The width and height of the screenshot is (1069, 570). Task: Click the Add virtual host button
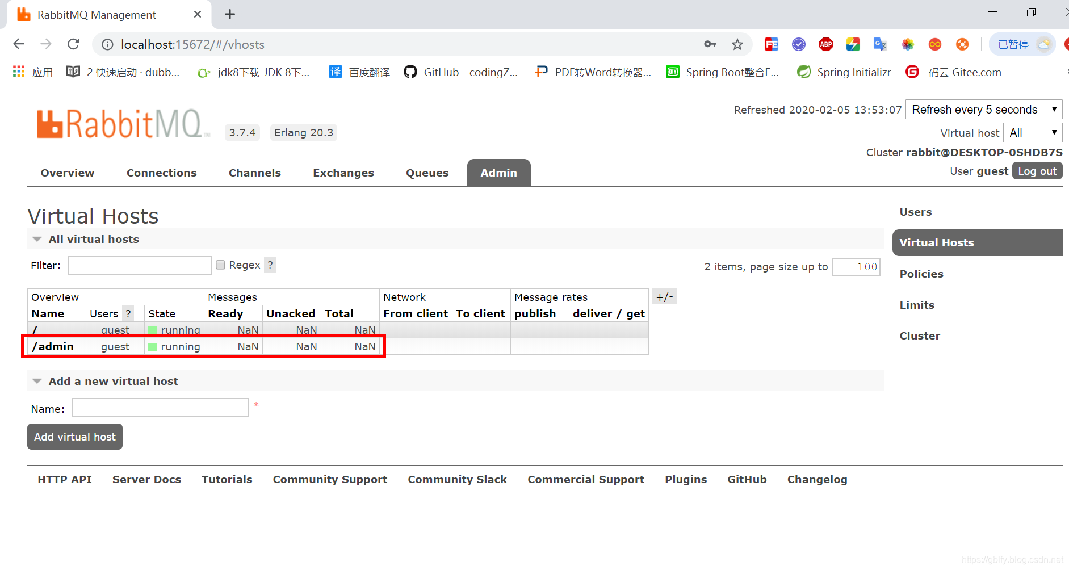point(75,437)
